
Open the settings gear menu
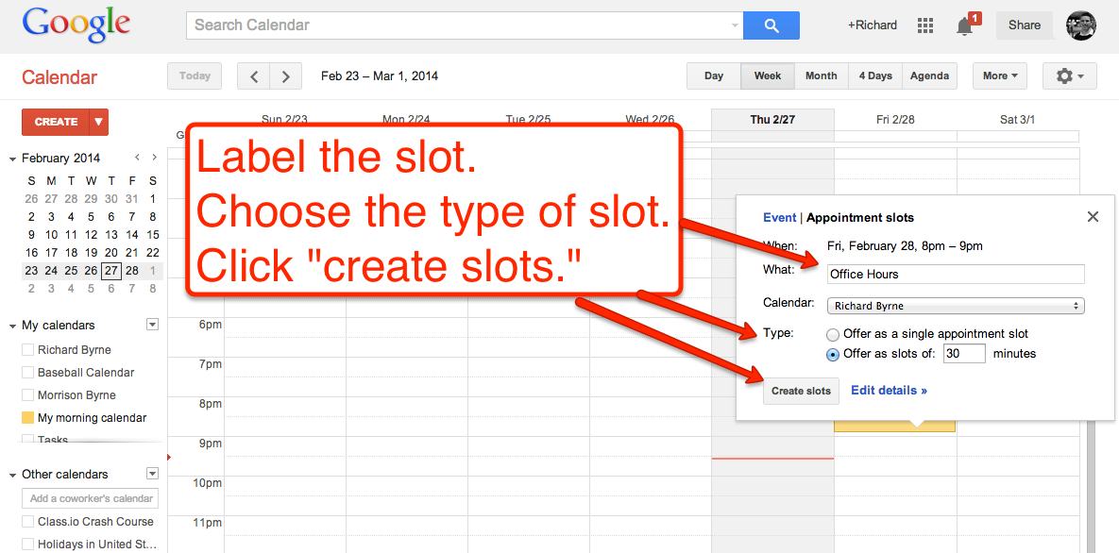point(1069,75)
